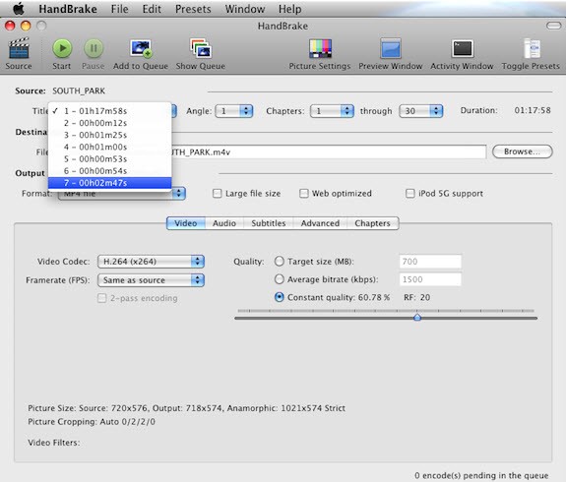The height and width of the screenshot is (482, 566).
Task: Choose title 3 - 00h01m25s from list
Action: click(x=109, y=135)
